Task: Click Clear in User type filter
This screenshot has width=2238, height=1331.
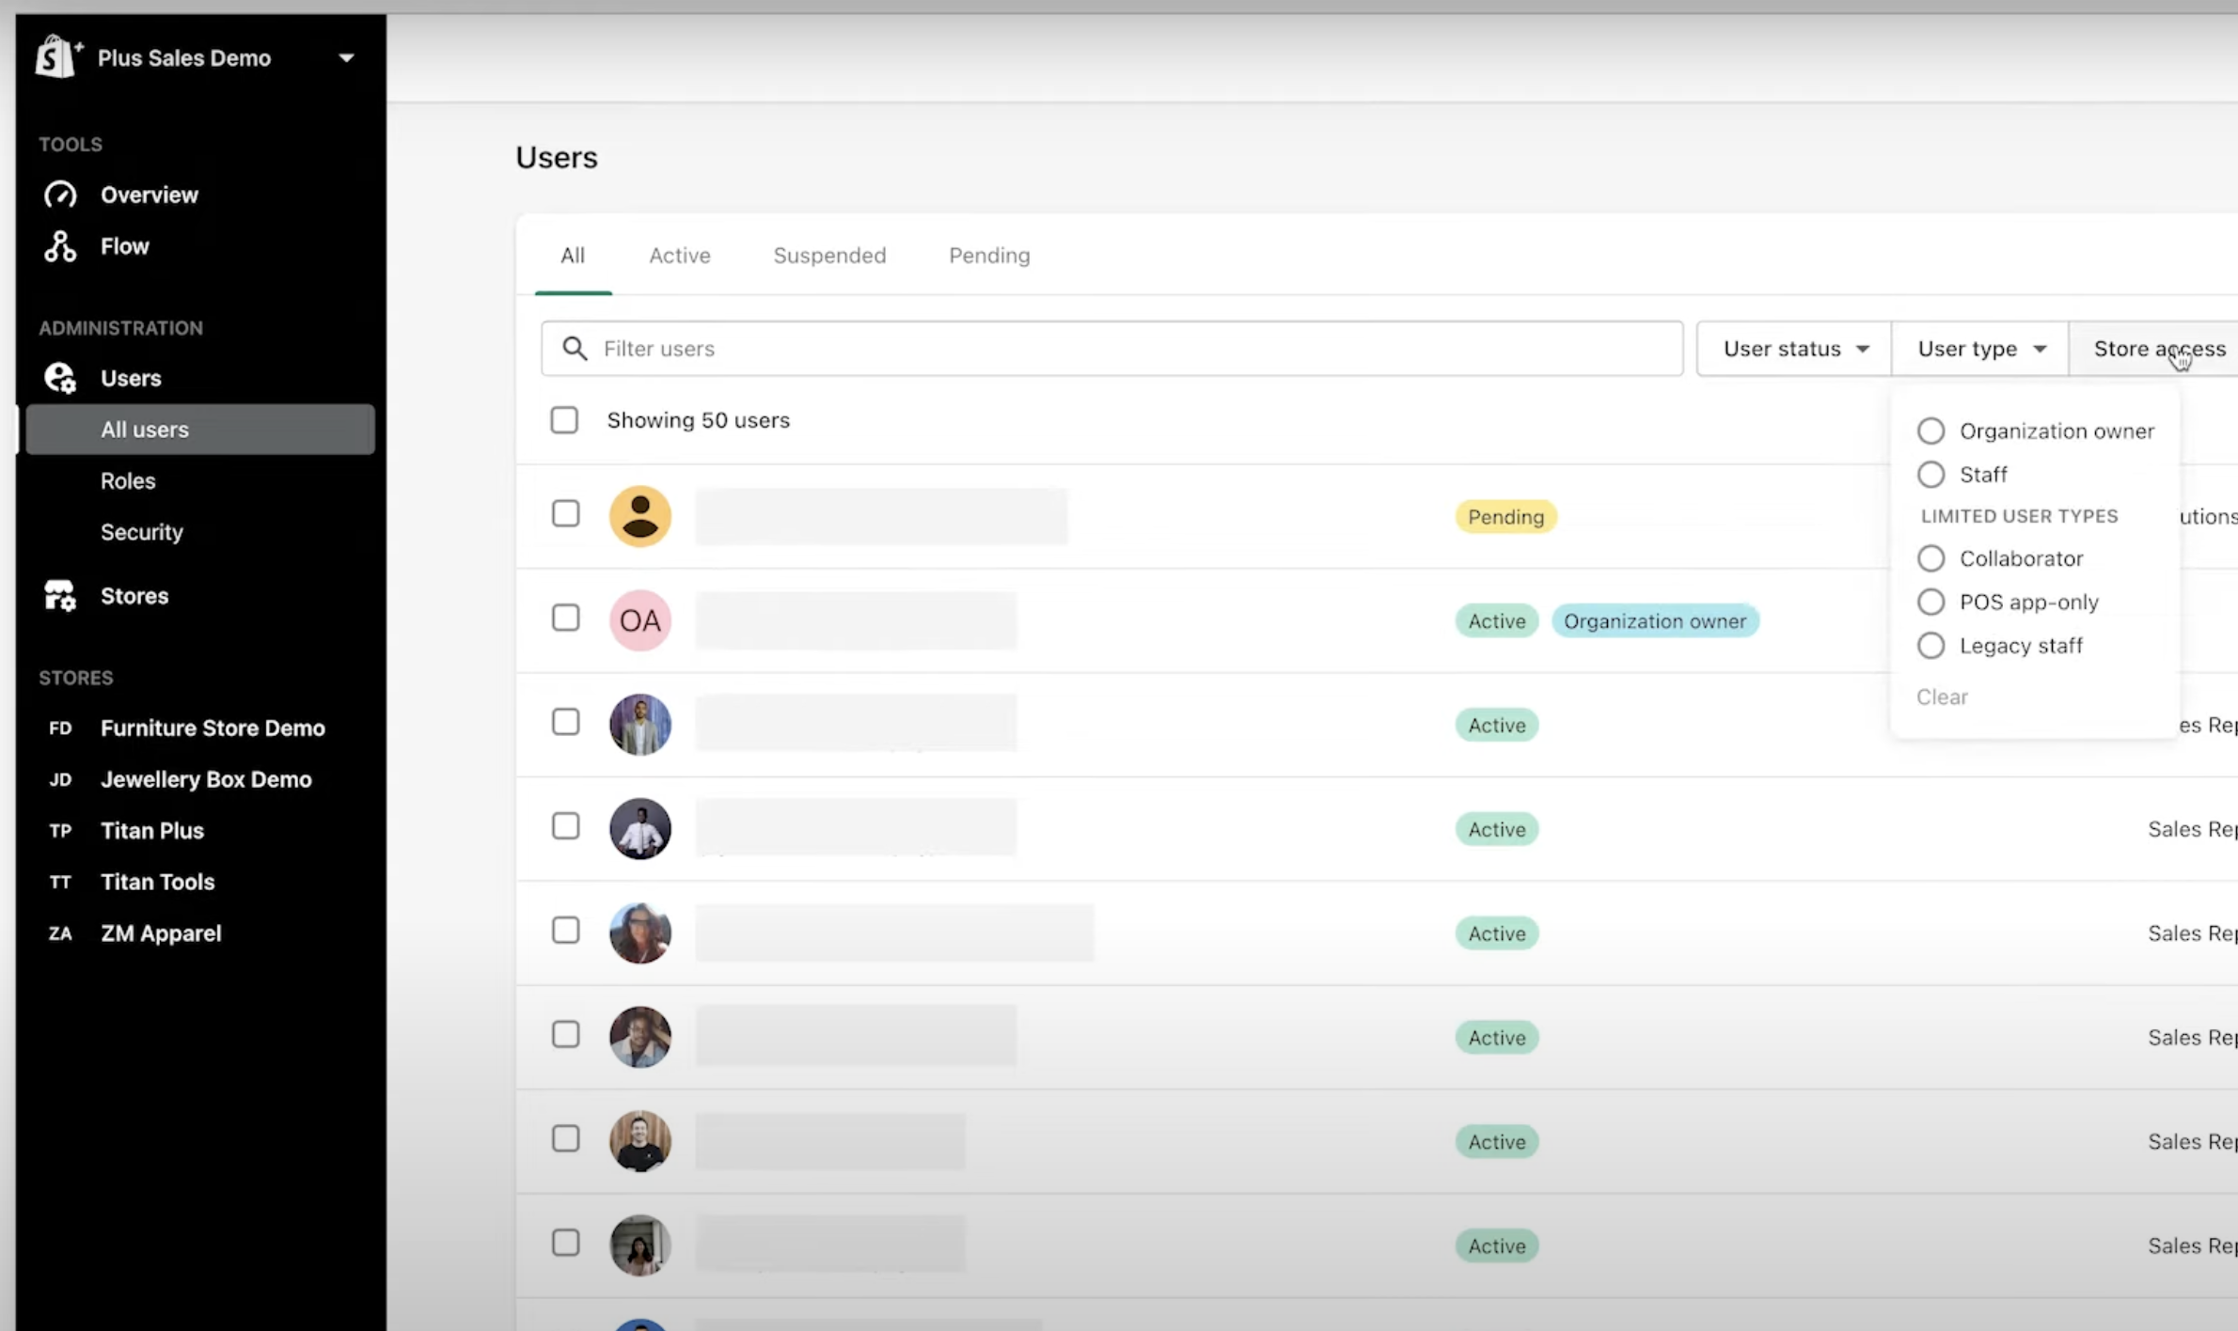Action: [1942, 697]
